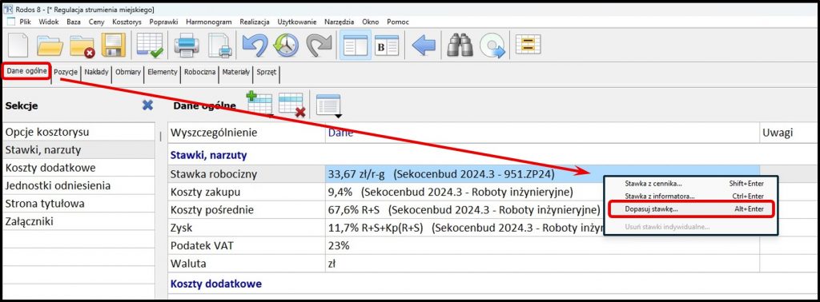The width and height of the screenshot is (820, 302).
Task: Click the Koszty zakupu 9,4% value
Action: click(x=450, y=192)
